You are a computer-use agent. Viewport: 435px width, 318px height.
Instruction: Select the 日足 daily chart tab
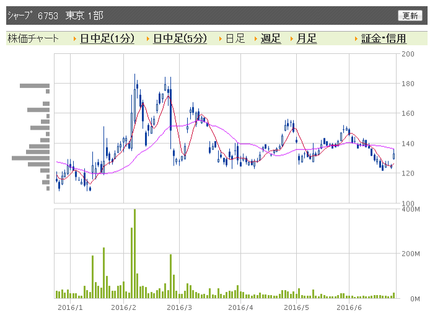235,38
